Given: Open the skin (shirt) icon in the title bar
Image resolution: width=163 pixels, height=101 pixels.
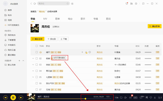Looking at the screenshot, I should pos(127,4).
